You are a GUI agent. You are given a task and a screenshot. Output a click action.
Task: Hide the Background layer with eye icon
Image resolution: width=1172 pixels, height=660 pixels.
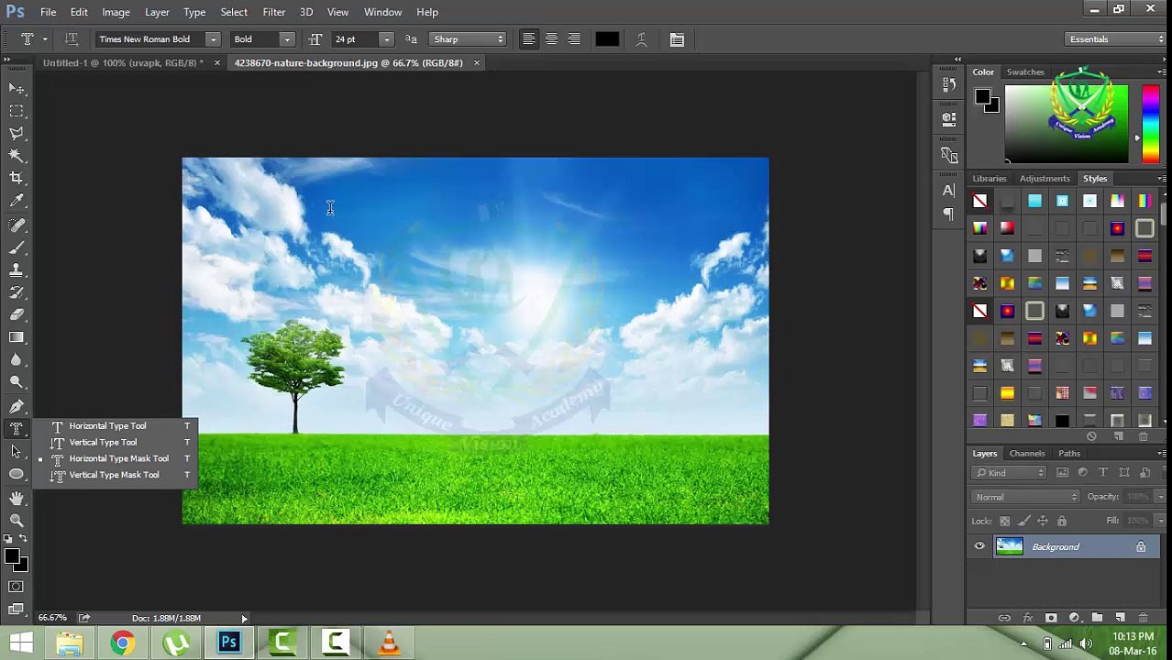click(979, 547)
